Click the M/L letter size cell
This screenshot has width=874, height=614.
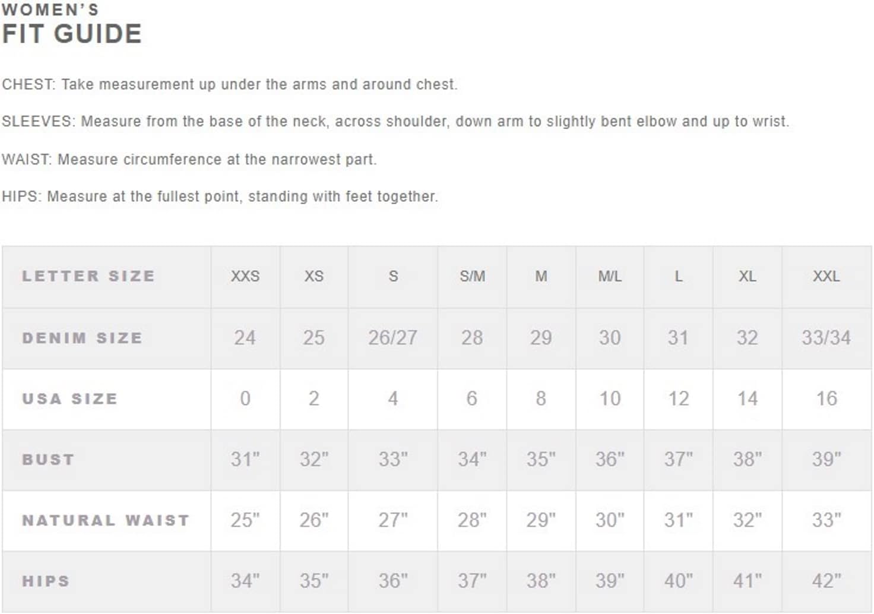click(x=610, y=276)
